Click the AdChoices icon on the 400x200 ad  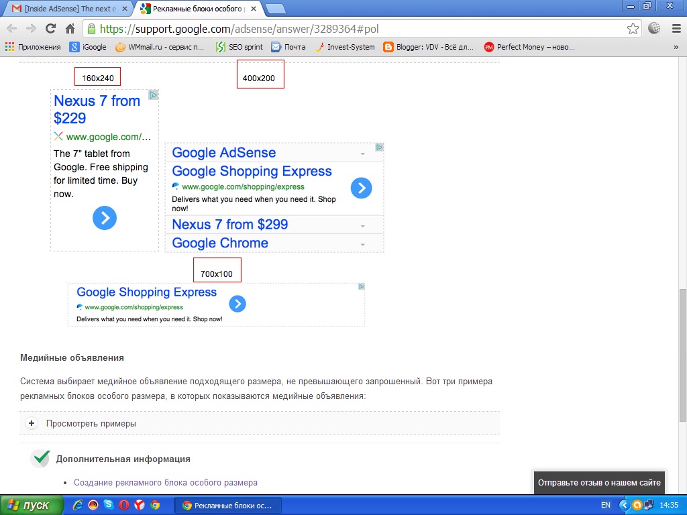pyautogui.click(x=380, y=147)
